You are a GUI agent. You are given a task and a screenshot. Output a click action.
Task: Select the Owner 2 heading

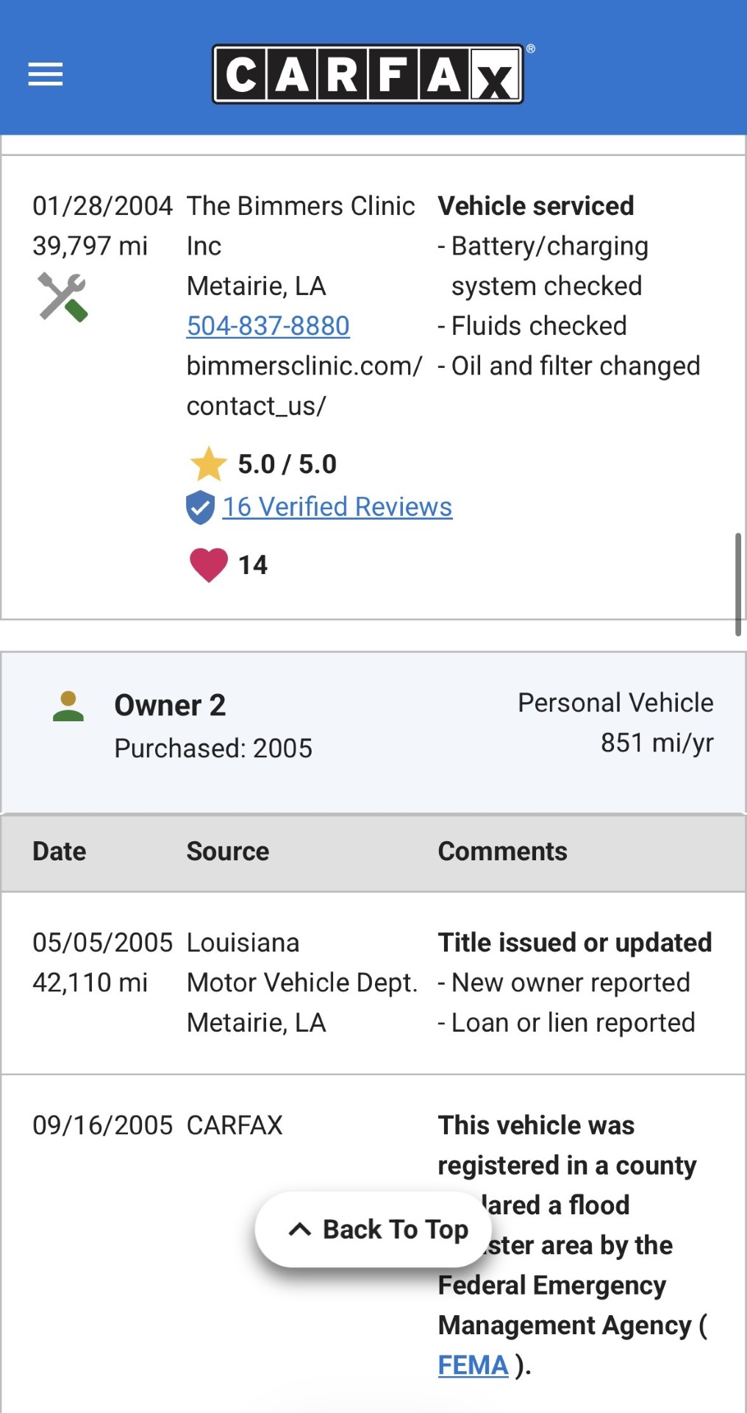click(170, 705)
